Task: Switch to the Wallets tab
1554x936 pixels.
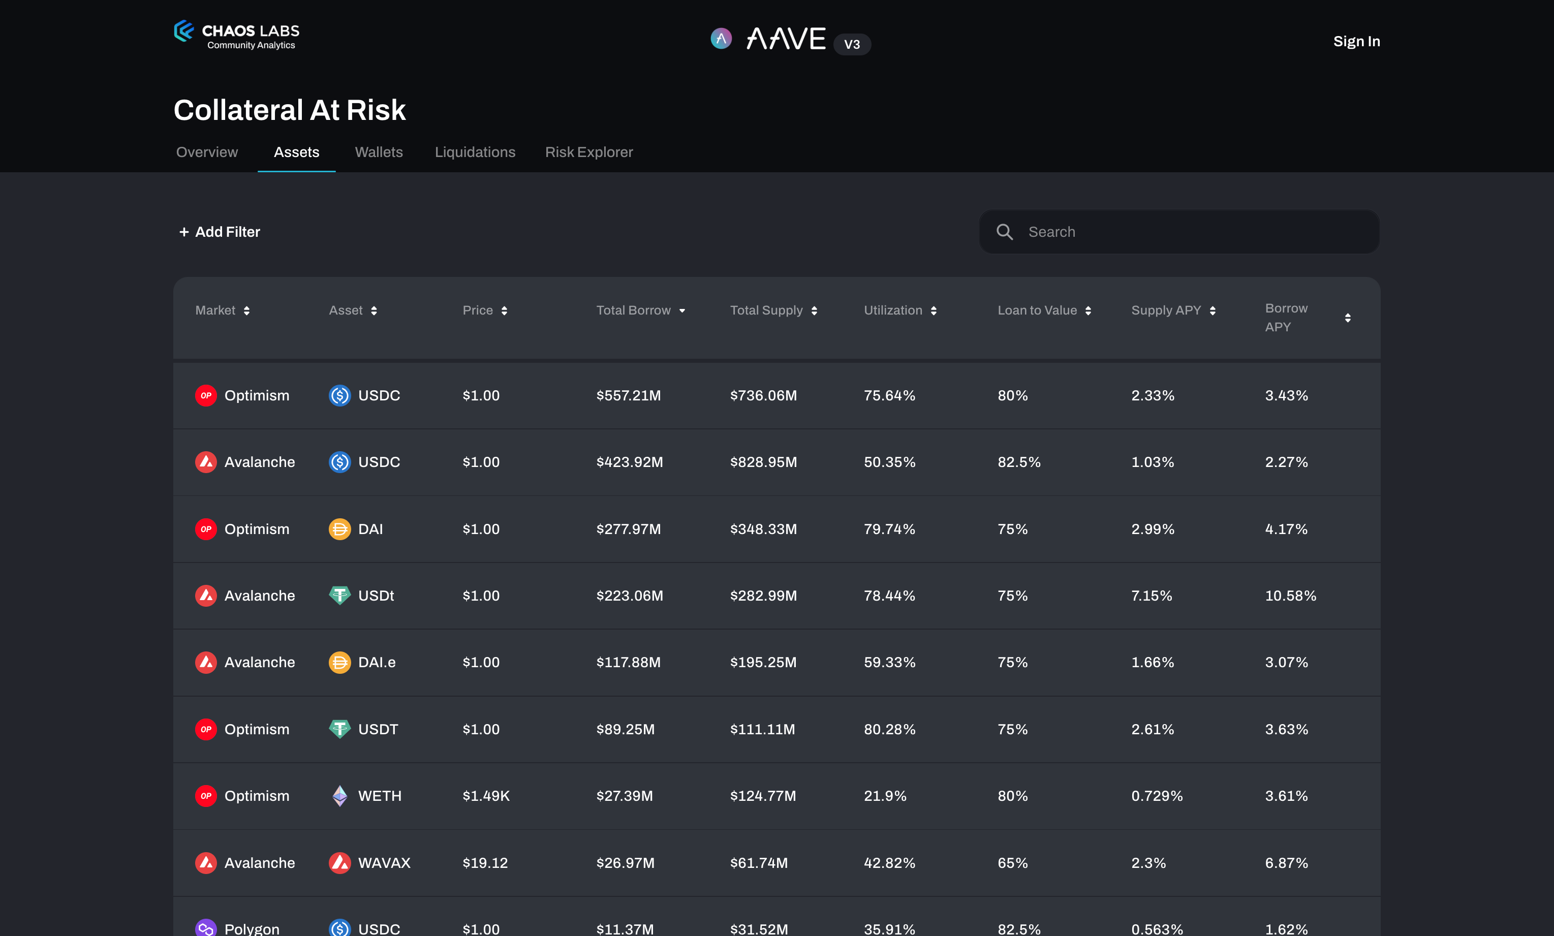Action: point(379,152)
